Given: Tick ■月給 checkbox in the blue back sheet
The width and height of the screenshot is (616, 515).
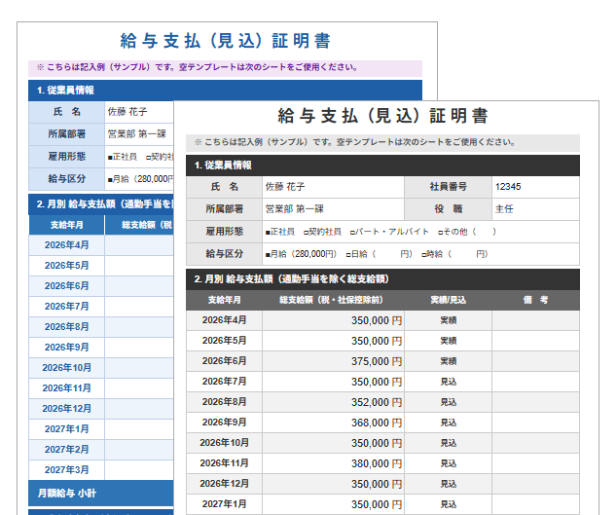Looking at the screenshot, I should [110, 180].
